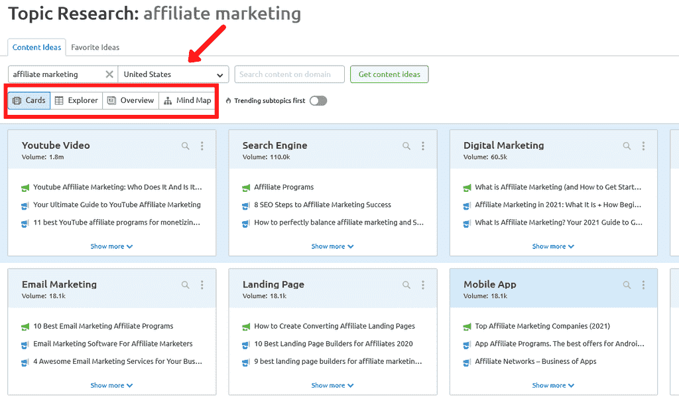Click the Get content ideas button
Screen dimensions: 679x401
[389, 74]
